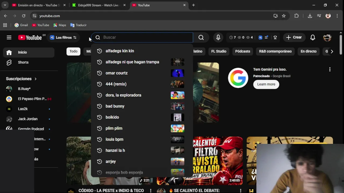Open the YouTube account avatar menu

[x=327, y=38]
